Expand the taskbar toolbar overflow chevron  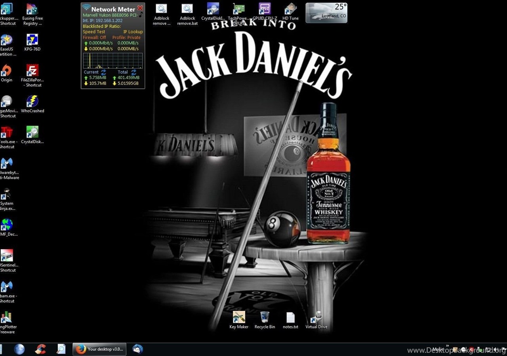pyautogui.click(x=447, y=346)
